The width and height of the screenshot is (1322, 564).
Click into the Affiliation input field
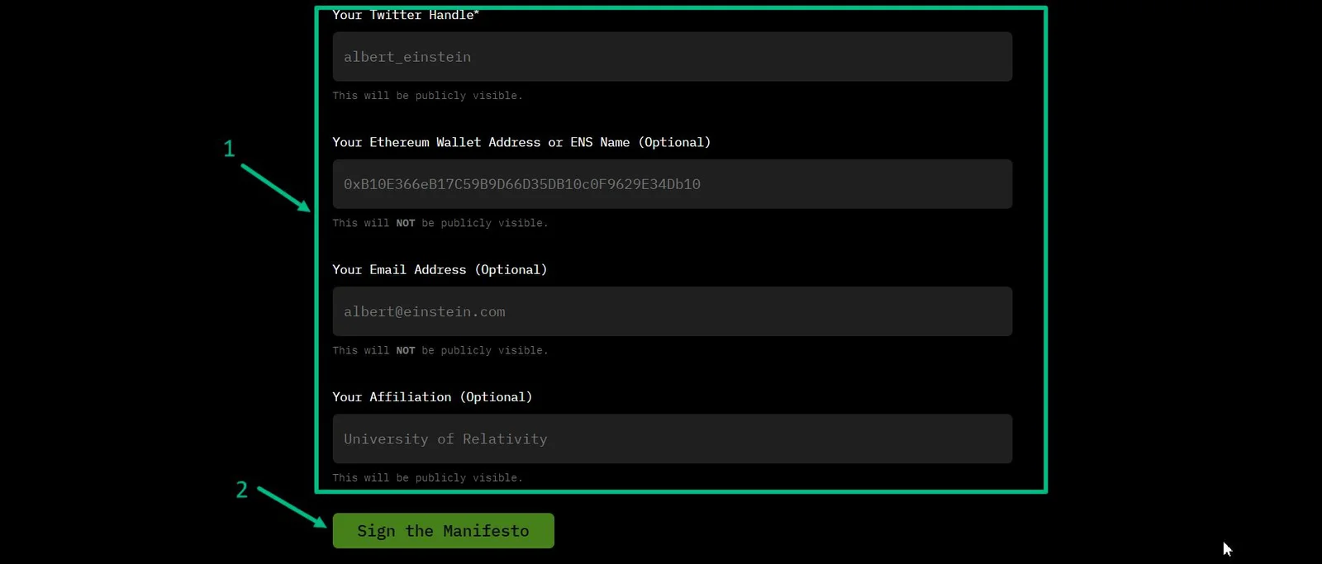point(672,438)
